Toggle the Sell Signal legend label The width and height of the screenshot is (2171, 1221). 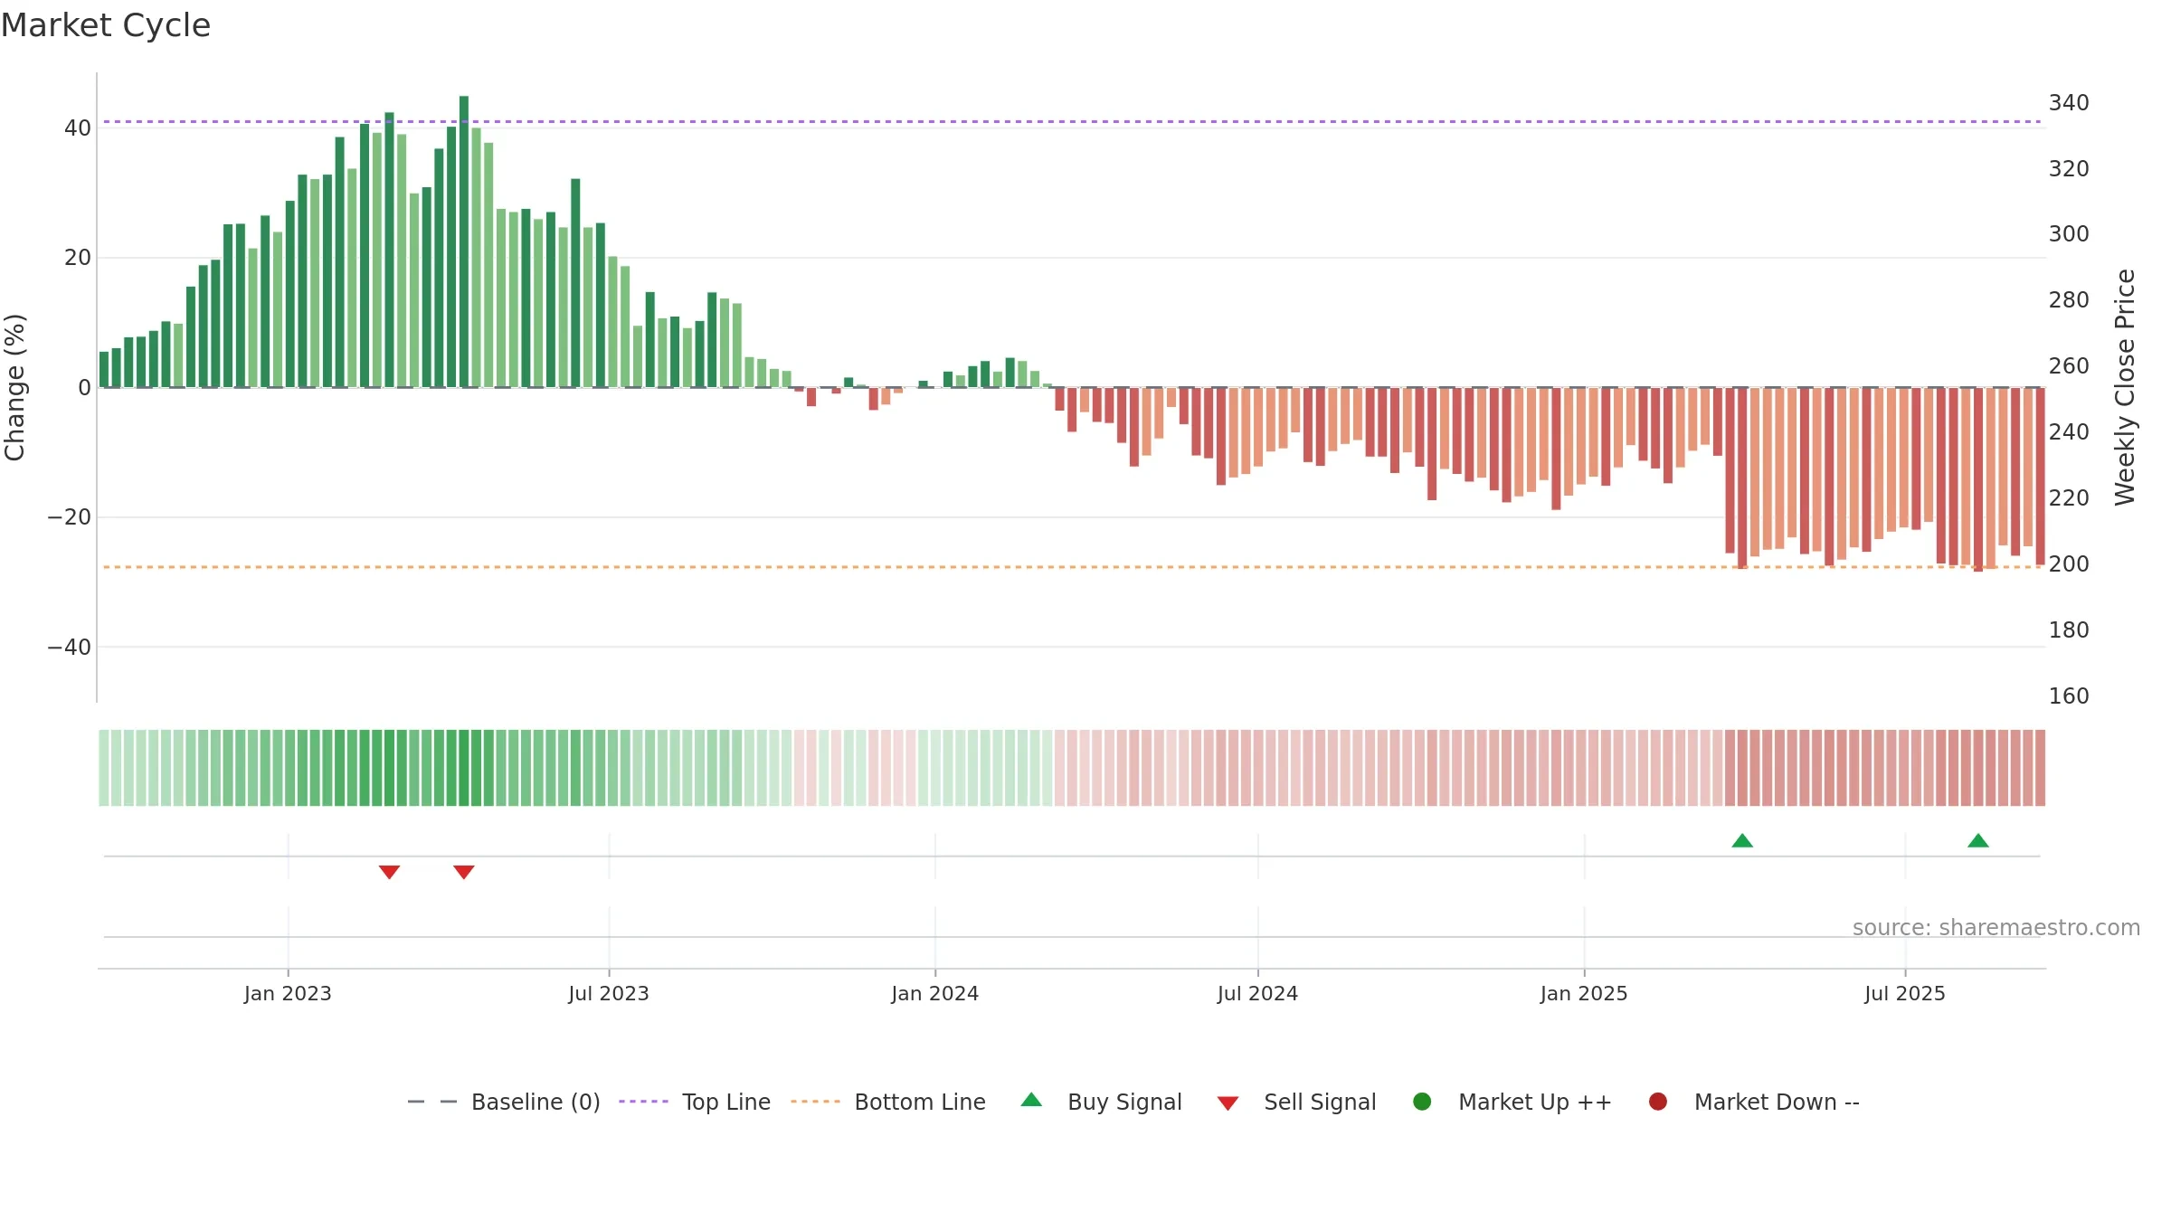[x=1320, y=1102]
